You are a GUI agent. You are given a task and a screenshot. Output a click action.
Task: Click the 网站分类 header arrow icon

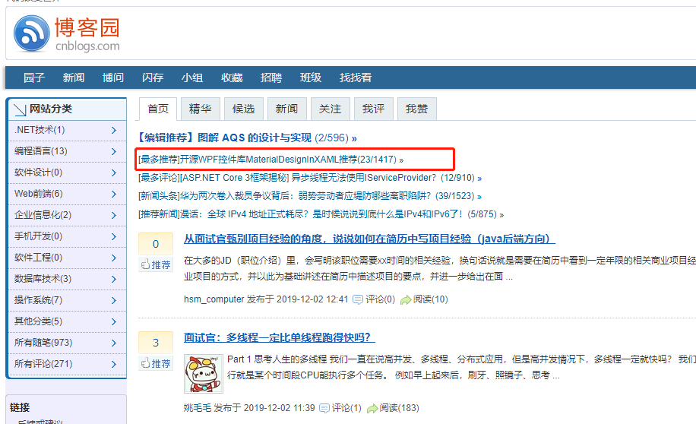tap(20, 109)
